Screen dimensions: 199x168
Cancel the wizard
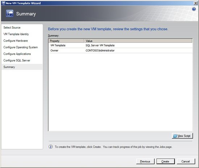pos(186,162)
